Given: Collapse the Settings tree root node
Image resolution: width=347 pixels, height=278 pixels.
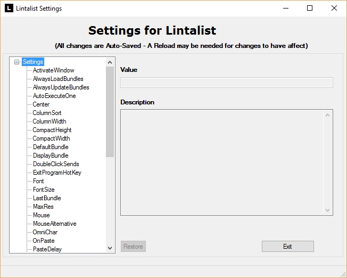Looking at the screenshot, I should [17, 62].
